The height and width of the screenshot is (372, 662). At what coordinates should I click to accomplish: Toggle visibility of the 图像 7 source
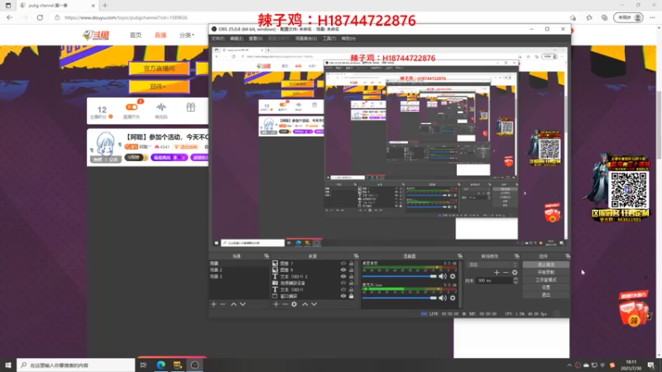pyautogui.click(x=343, y=263)
